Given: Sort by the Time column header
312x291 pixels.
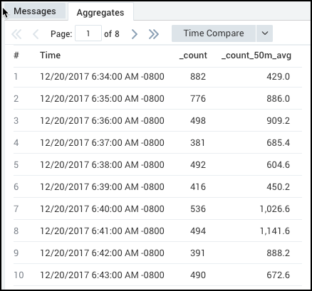Looking at the screenshot, I should [x=50, y=55].
